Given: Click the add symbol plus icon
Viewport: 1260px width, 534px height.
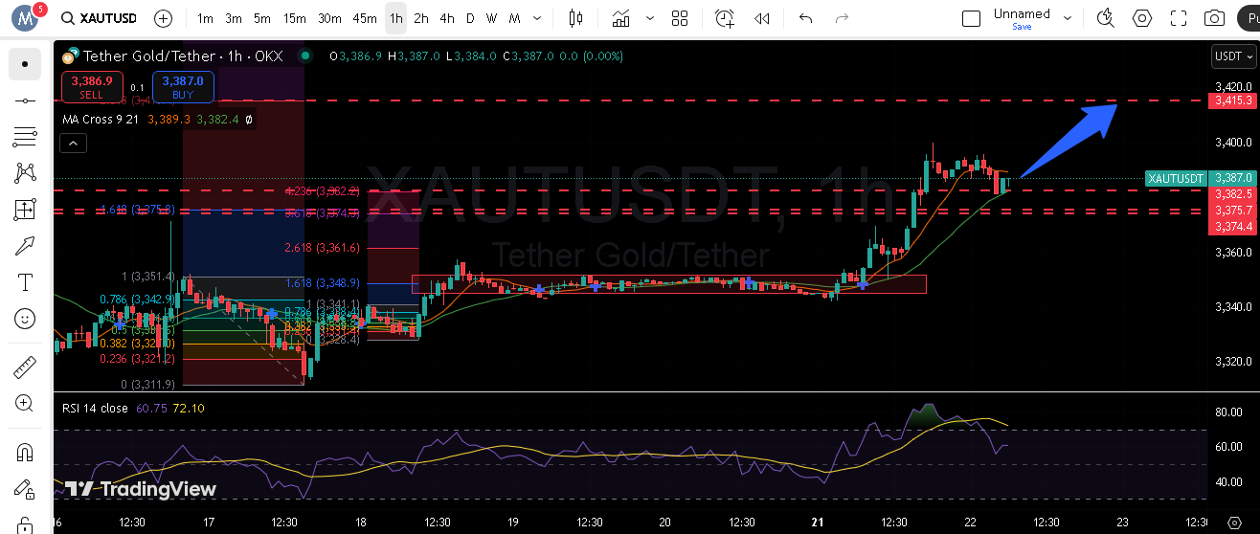Looking at the screenshot, I should point(164,18).
